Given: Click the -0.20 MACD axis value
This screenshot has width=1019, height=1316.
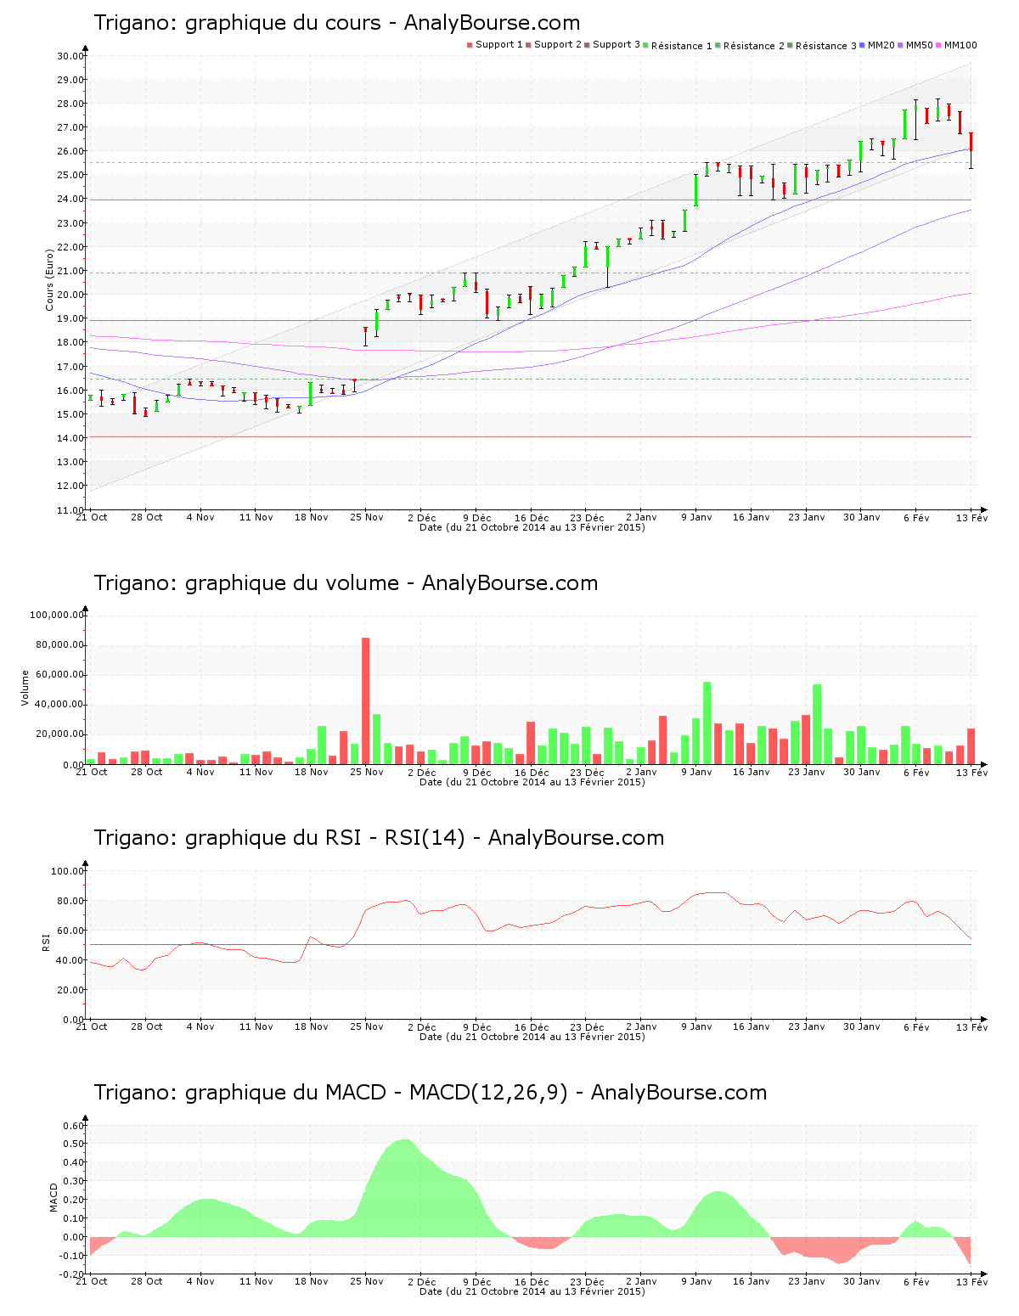Looking at the screenshot, I should click(72, 1274).
